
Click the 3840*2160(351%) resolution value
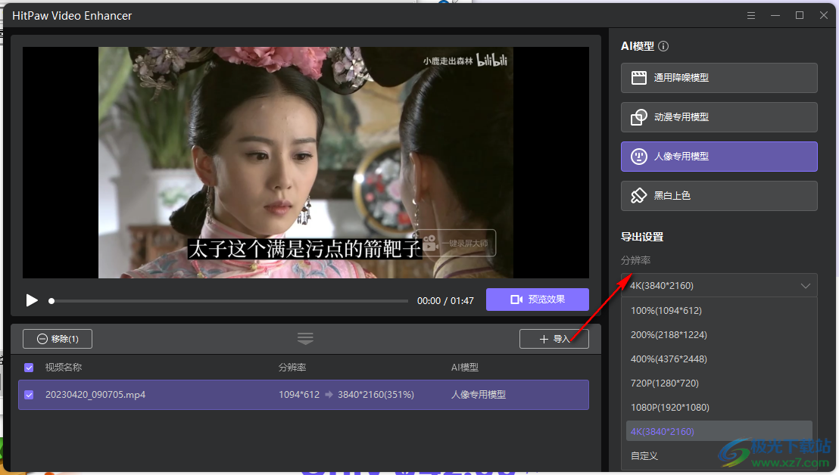pyautogui.click(x=376, y=395)
